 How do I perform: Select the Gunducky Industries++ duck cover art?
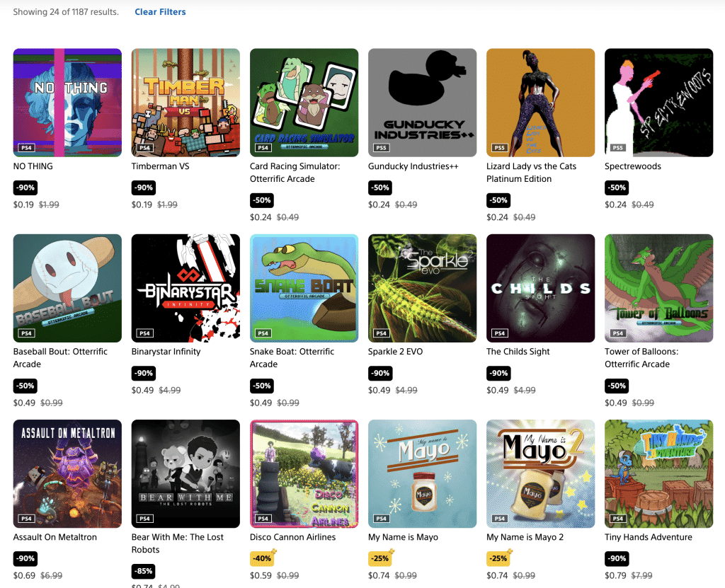coord(422,103)
